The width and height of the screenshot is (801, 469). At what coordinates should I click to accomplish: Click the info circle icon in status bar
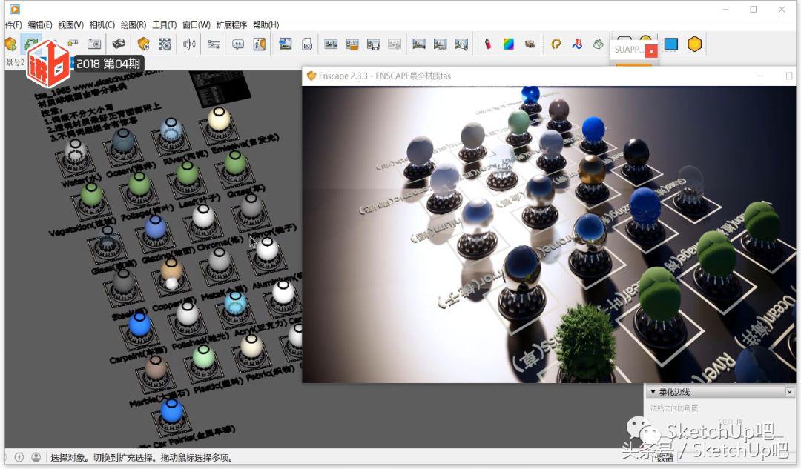tap(19, 457)
